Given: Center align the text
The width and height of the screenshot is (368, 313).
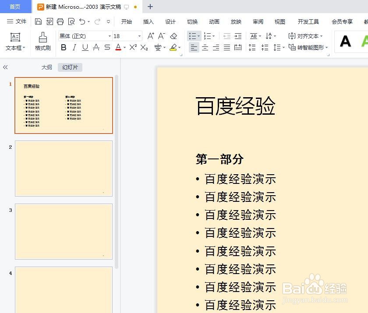Looking at the screenshot, I should coord(205,48).
